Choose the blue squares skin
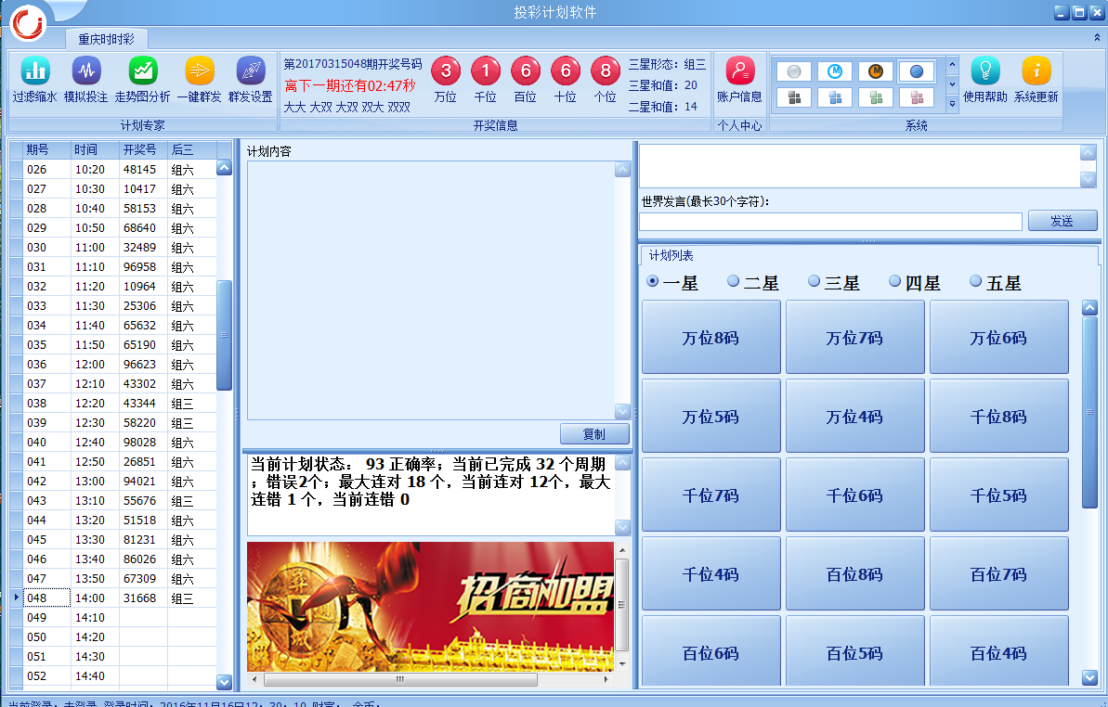 click(x=835, y=97)
